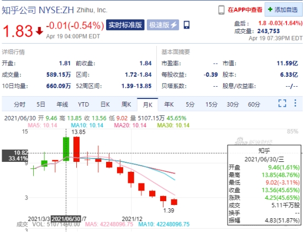Select the 实时标准版 button
The width and height of the screenshot is (306, 232).
tap(125, 25)
